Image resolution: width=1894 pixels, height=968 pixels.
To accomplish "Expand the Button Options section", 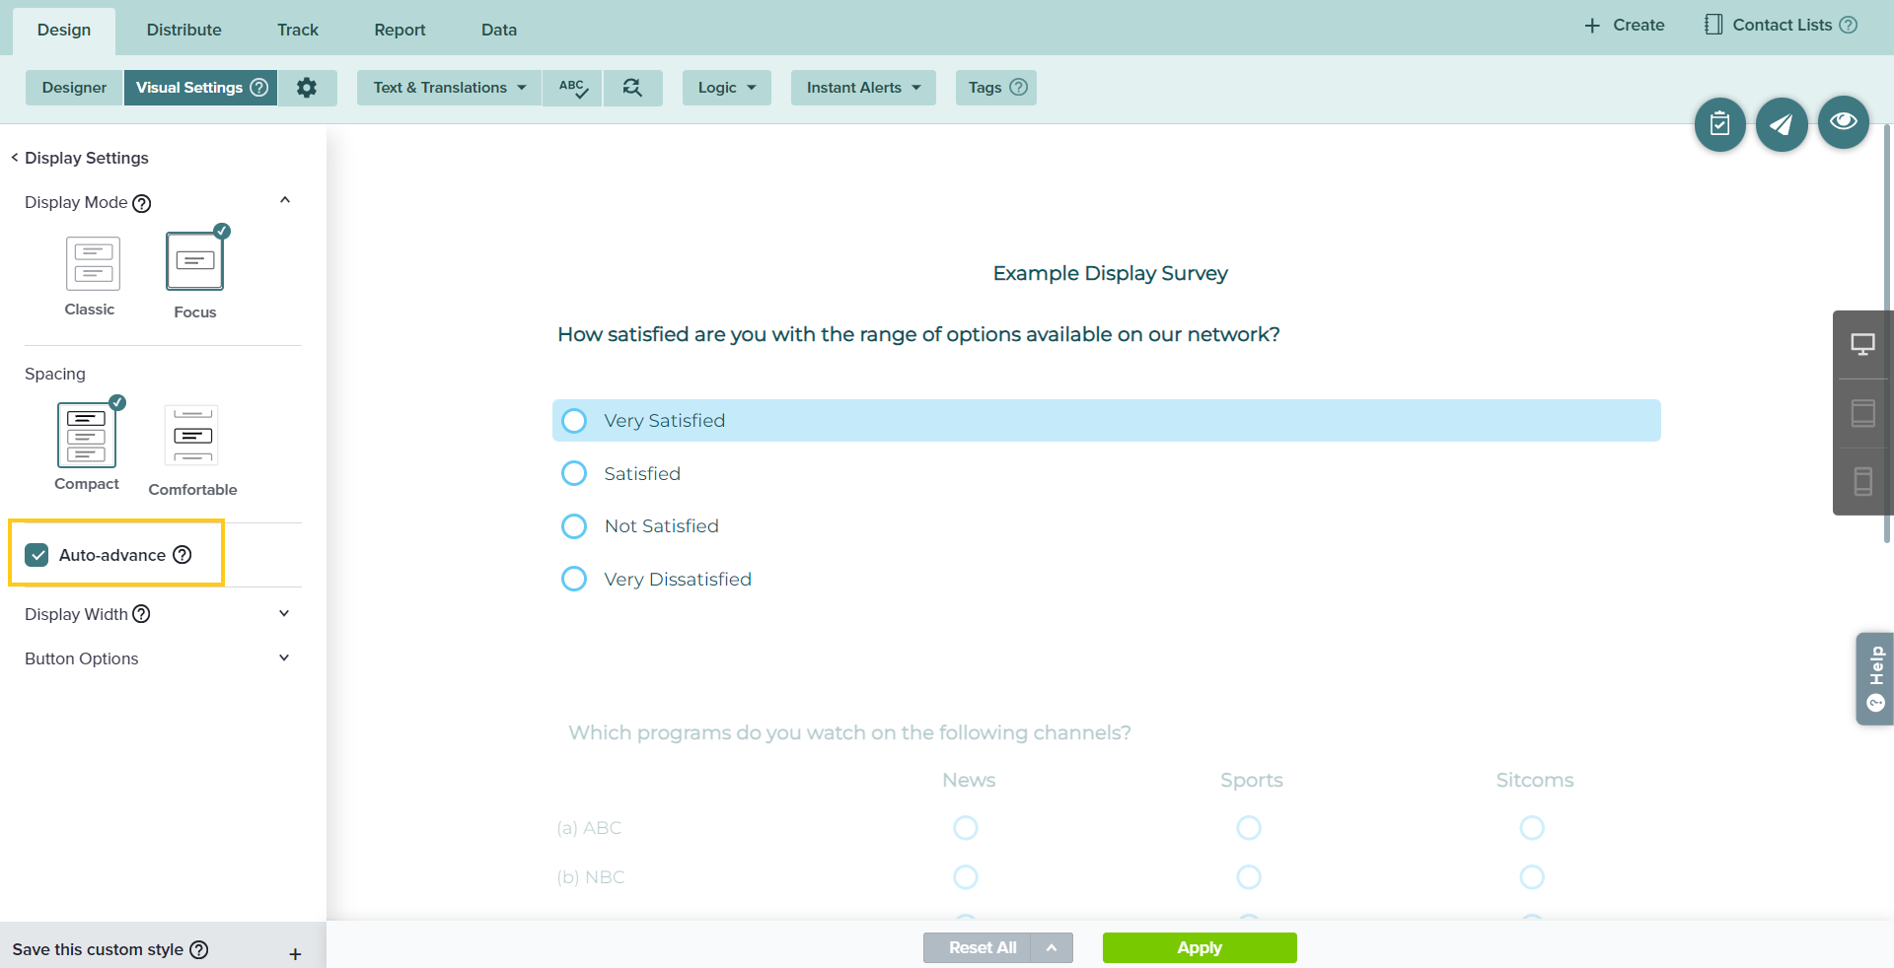I will 283,658.
